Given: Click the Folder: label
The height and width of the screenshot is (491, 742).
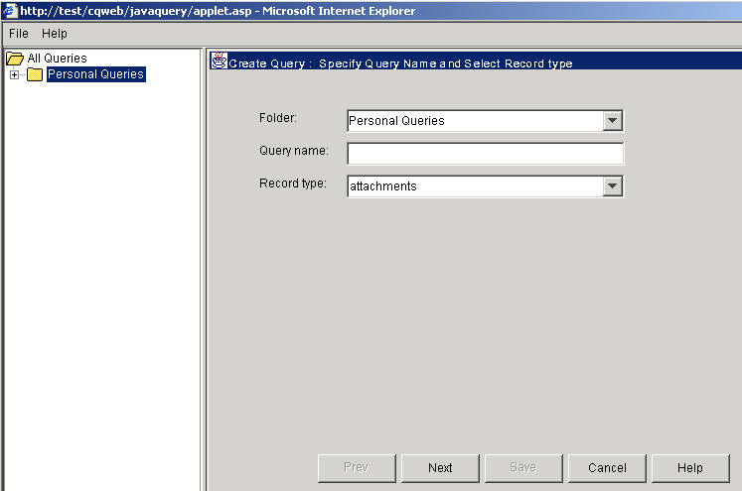Looking at the screenshot, I should (278, 118).
